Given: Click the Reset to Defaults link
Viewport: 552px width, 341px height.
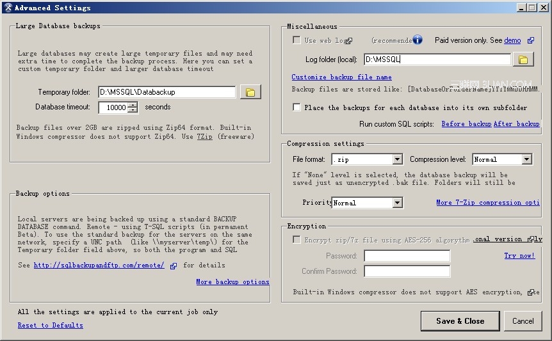Looking at the screenshot, I should coord(50,325).
